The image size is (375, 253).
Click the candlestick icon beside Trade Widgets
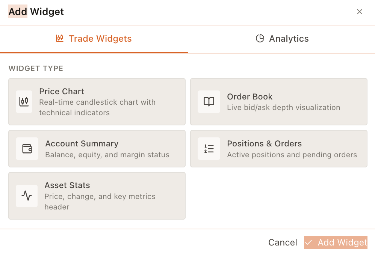click(59, 38)
